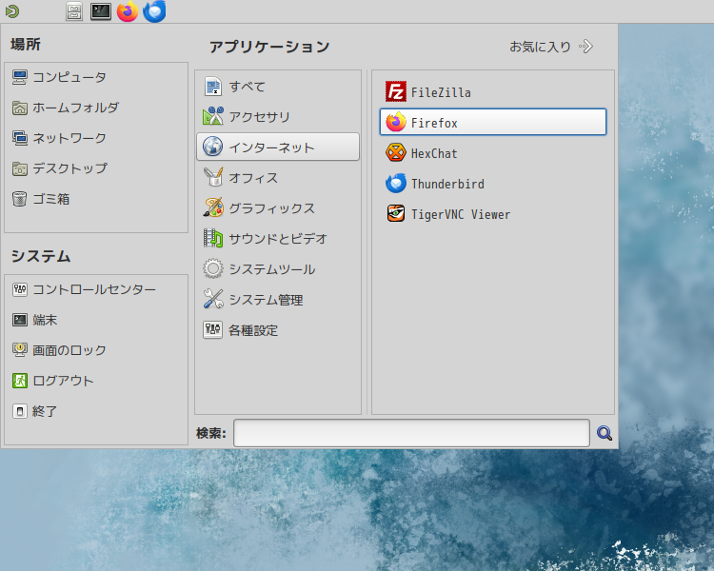The image size is (714, 571).
Task: Select the サウンドとビデオ category
Action: (x=278, y=238)
